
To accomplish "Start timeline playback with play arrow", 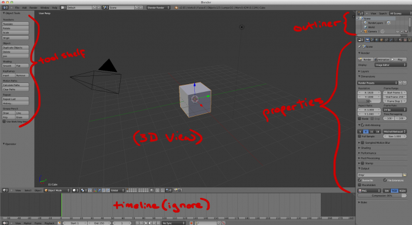I will 150,223.
